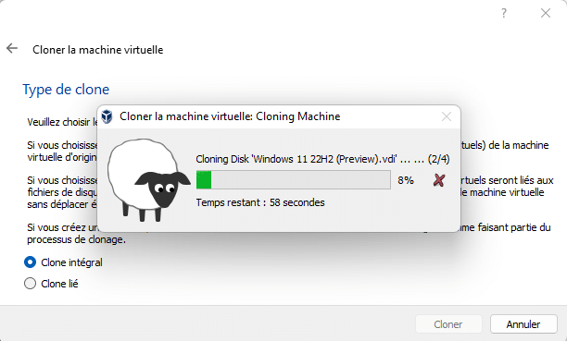Click the 8% progress percentage label
This screenshot has width=567, height=341.
pos(406,180)
